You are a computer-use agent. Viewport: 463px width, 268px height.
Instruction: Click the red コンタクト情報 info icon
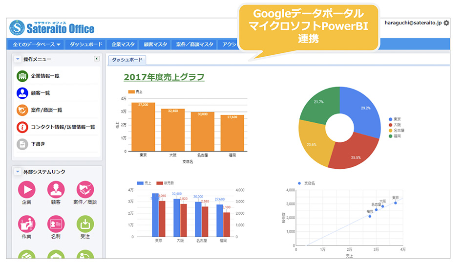point(22,127)
